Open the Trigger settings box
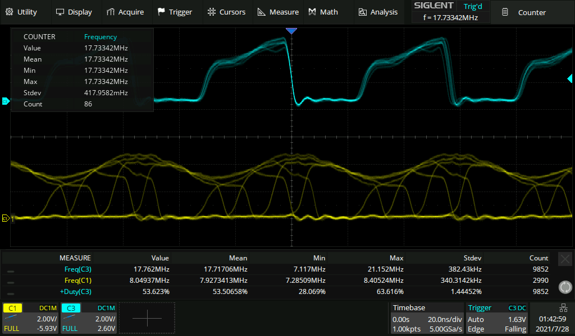The height and width of the screenshot is (336, 575). 497,318
